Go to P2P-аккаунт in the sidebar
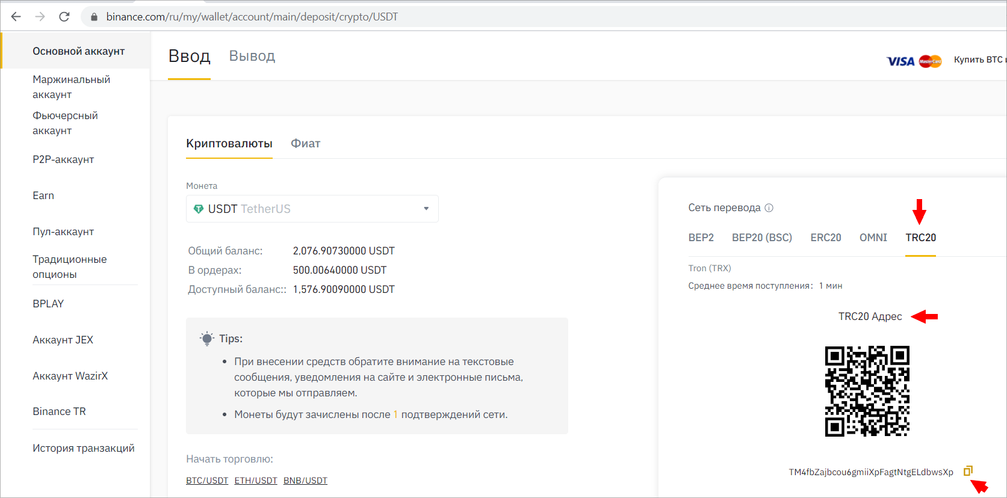1007x498 pixels. click(63, 159)
